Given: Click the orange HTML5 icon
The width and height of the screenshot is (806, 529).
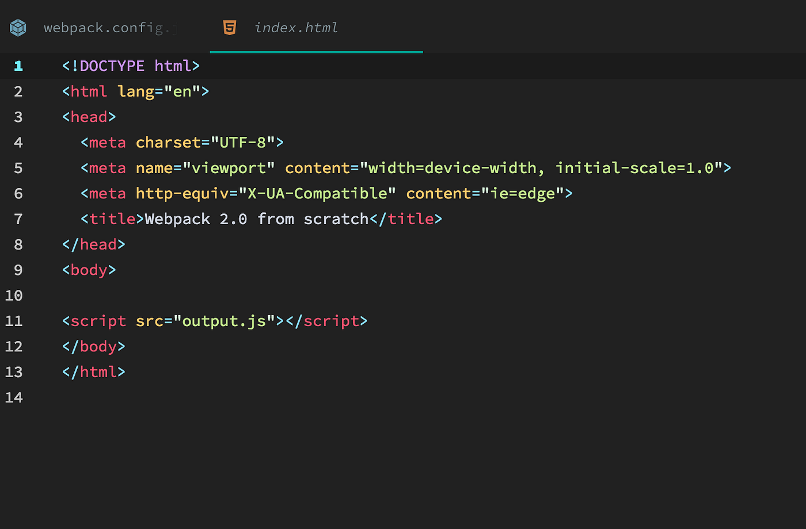Looking at the screenshot, I should tap(230, 27).
